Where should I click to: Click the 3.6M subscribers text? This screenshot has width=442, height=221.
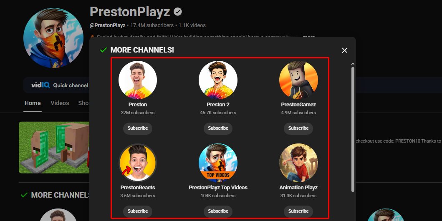click(x=138, y=196)
